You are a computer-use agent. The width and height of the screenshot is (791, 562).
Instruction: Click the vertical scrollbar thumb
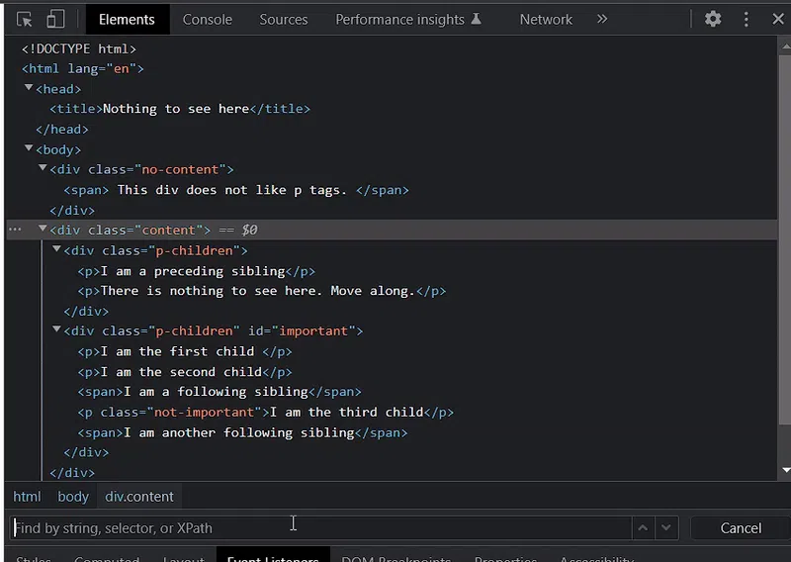[x=785, y=239]
